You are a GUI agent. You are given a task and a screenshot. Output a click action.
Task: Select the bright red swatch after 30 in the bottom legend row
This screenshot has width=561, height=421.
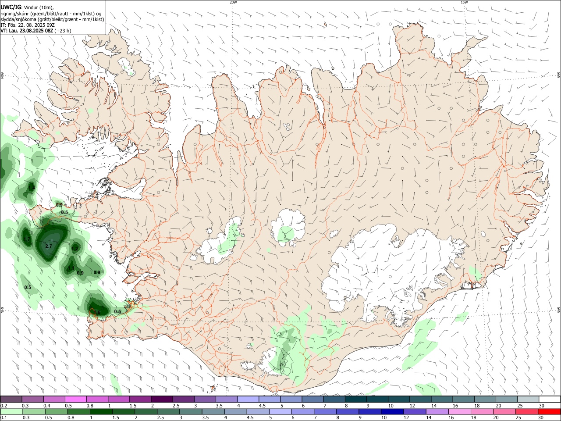pyautogui.click(x=549, y=411)
